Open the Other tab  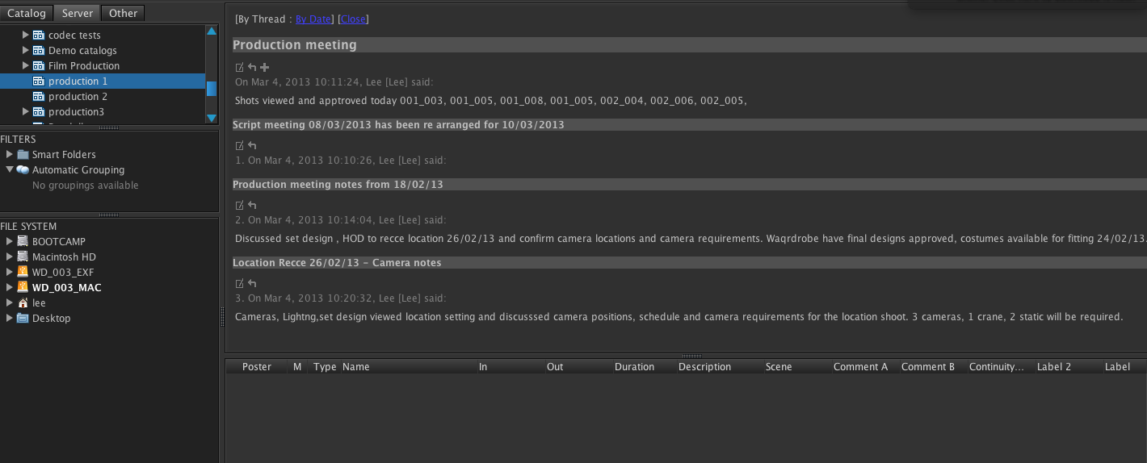click(x=123, y=13)
